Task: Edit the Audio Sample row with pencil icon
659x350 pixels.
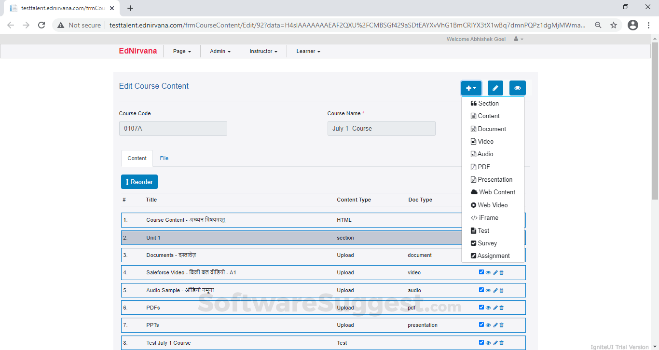Action: 495,290
